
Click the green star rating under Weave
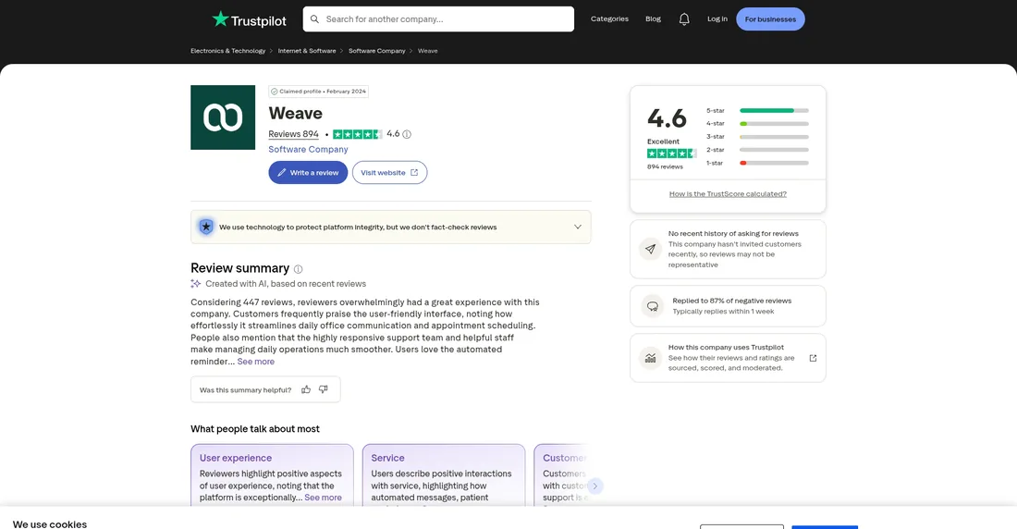358,134
